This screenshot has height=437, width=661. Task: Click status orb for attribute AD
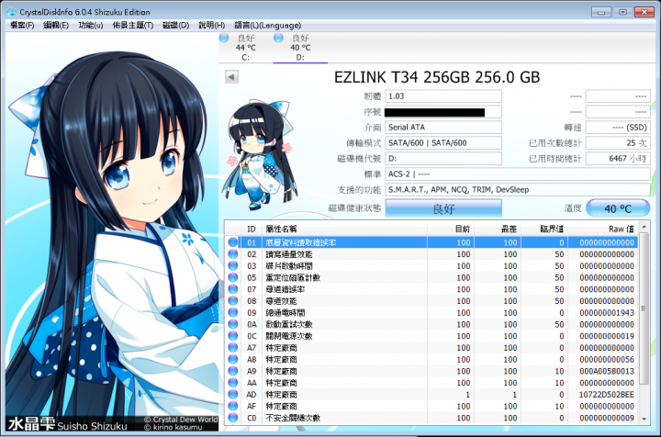click(x=232, y=395)
